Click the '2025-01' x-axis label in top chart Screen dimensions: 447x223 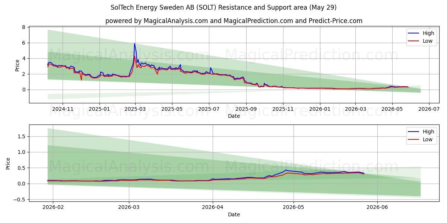click(x=99, y=109)
